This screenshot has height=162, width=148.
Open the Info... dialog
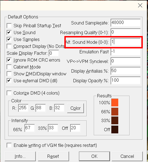coord(20,156)
